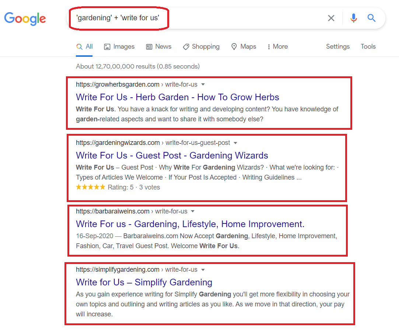Open the Tools options
The image size is (399, 330).
coord(368,46)
